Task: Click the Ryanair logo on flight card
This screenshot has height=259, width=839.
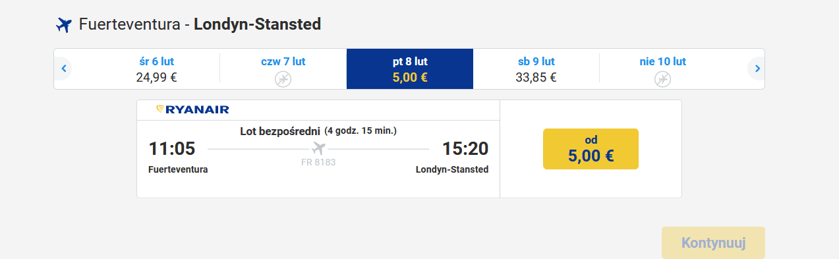Action: pyautogui.click(x=192, y=109)
